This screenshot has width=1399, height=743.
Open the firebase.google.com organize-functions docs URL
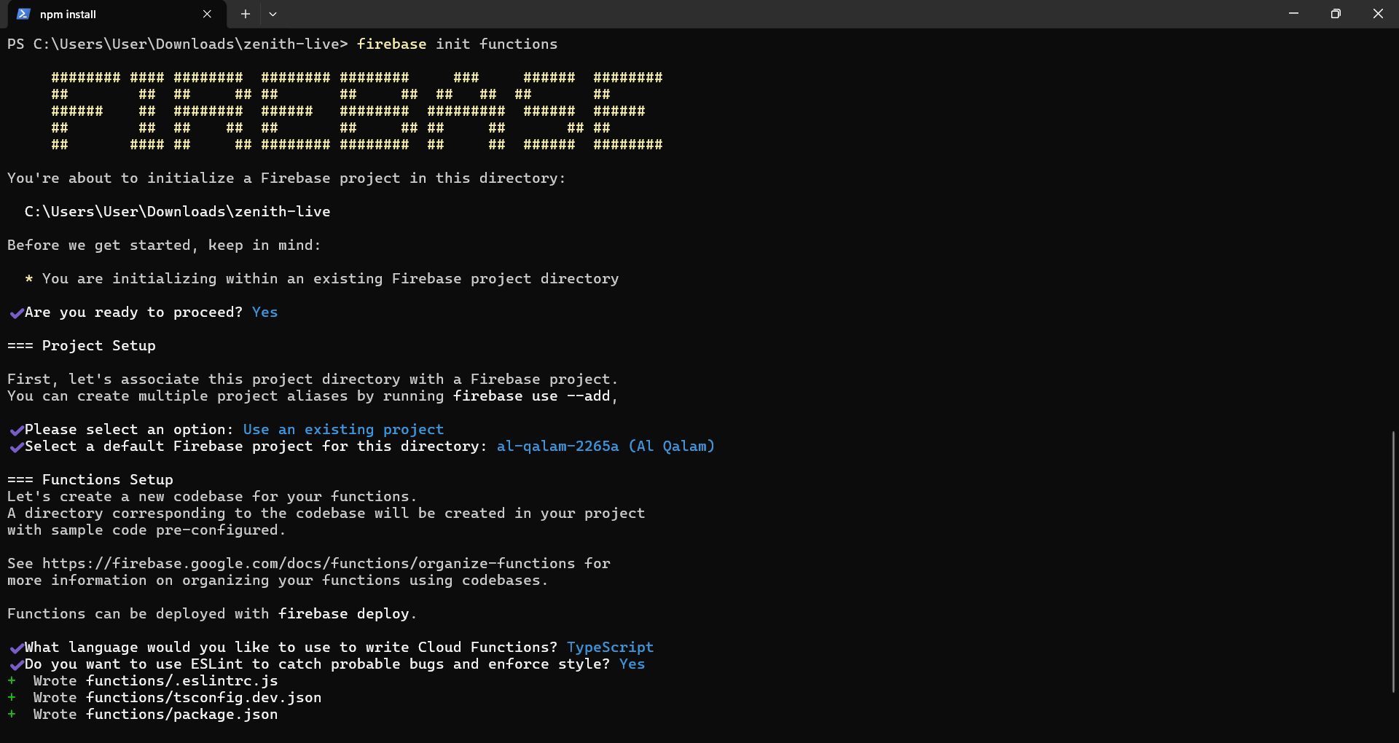308,563
